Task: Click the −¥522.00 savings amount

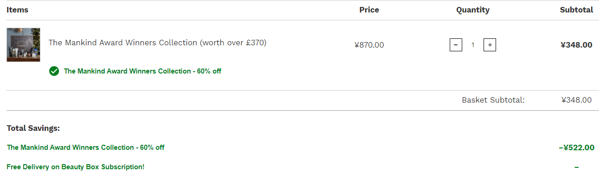Action: tap(576, 147)
